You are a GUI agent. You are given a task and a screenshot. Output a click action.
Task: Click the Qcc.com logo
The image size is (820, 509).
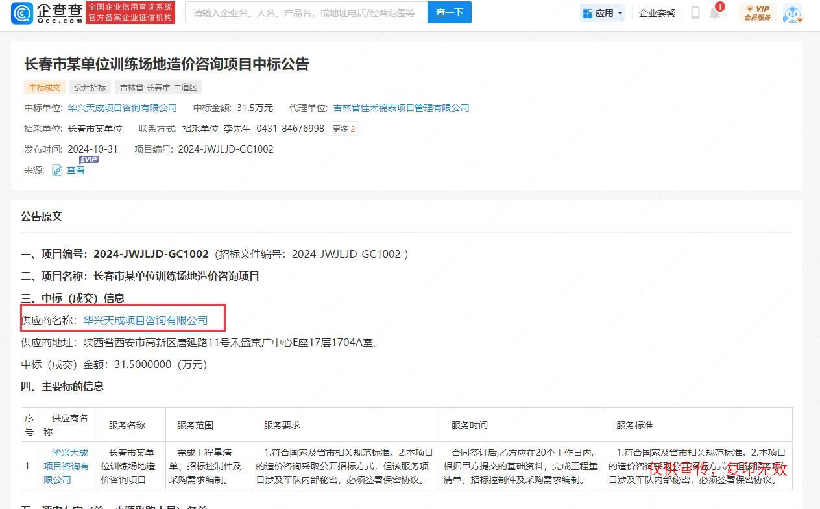[x=47, y=13]
